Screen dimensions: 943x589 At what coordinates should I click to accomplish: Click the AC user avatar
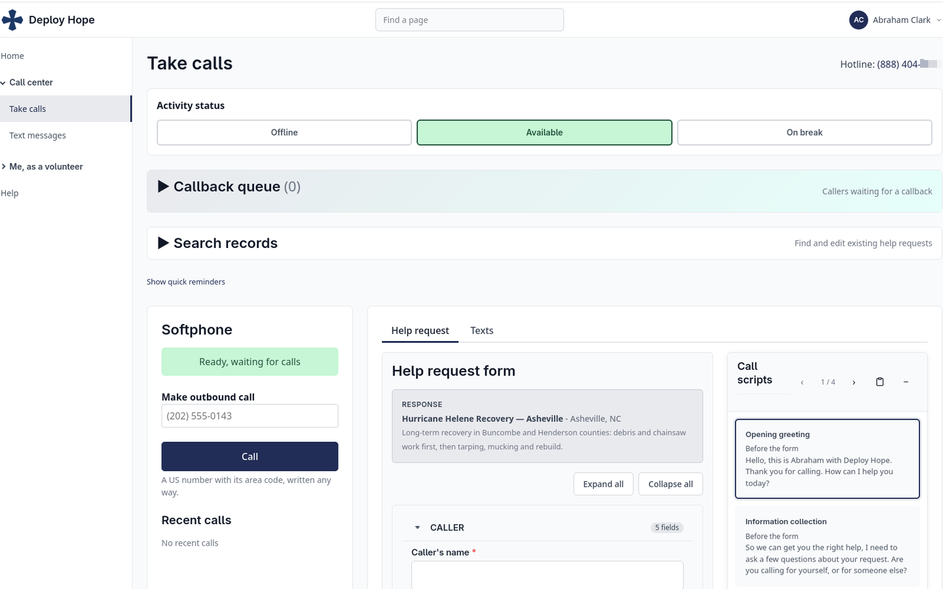pos(859,20)
